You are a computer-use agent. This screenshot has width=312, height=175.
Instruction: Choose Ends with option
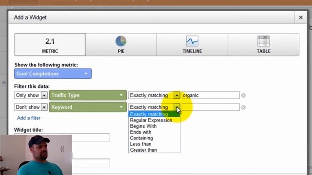[154, 132]
